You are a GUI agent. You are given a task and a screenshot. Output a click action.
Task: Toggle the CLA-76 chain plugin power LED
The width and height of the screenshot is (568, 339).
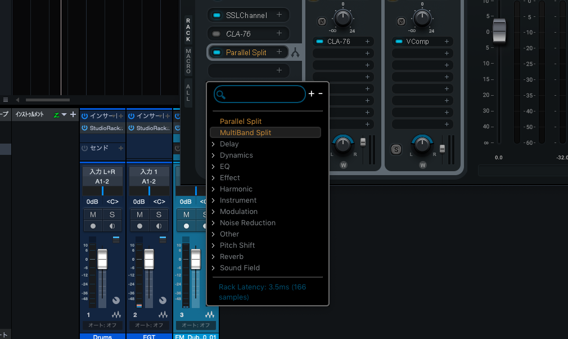(319, 42)
